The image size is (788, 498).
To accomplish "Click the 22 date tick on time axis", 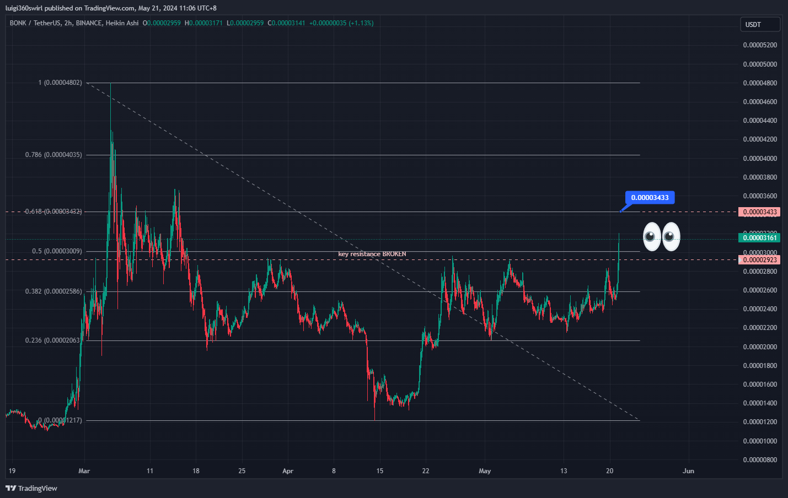I will [x=426, y=471].
